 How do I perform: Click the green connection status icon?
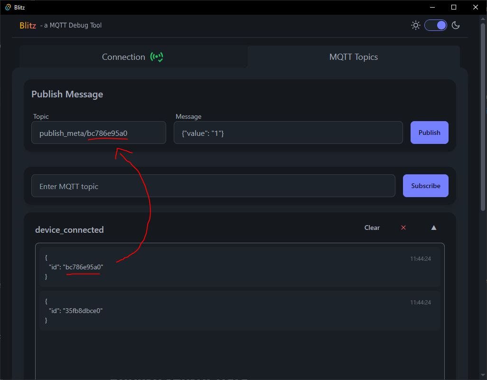(157, 57)
